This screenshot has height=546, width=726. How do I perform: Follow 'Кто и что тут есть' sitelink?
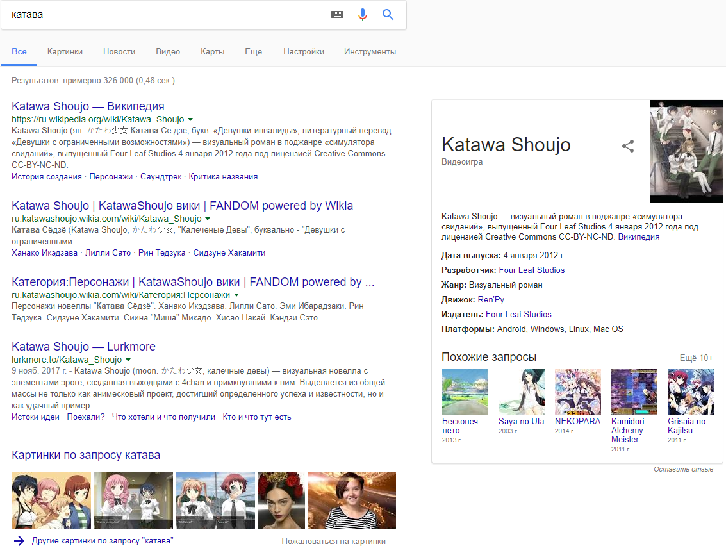(x=257, y=417)
